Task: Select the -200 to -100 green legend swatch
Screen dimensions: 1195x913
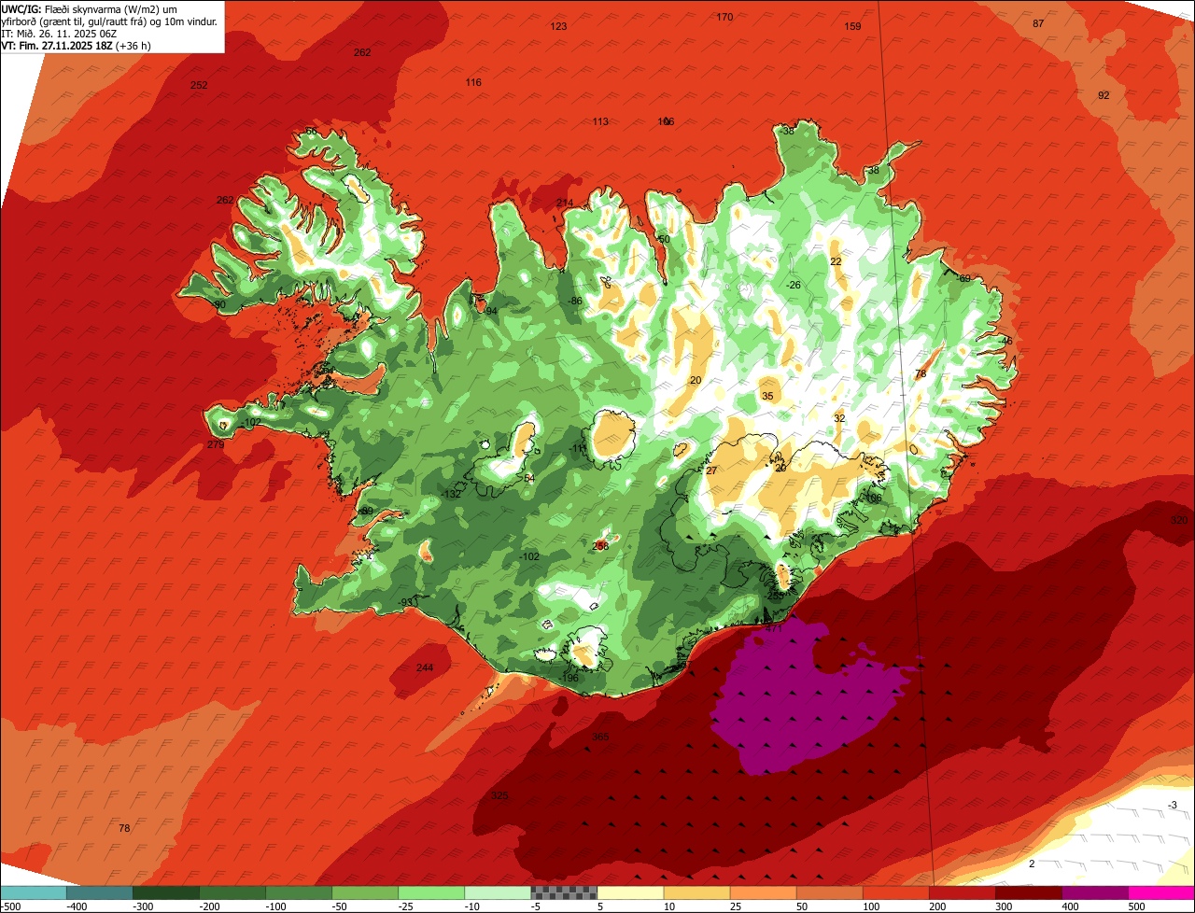Action: coord(232,892)
